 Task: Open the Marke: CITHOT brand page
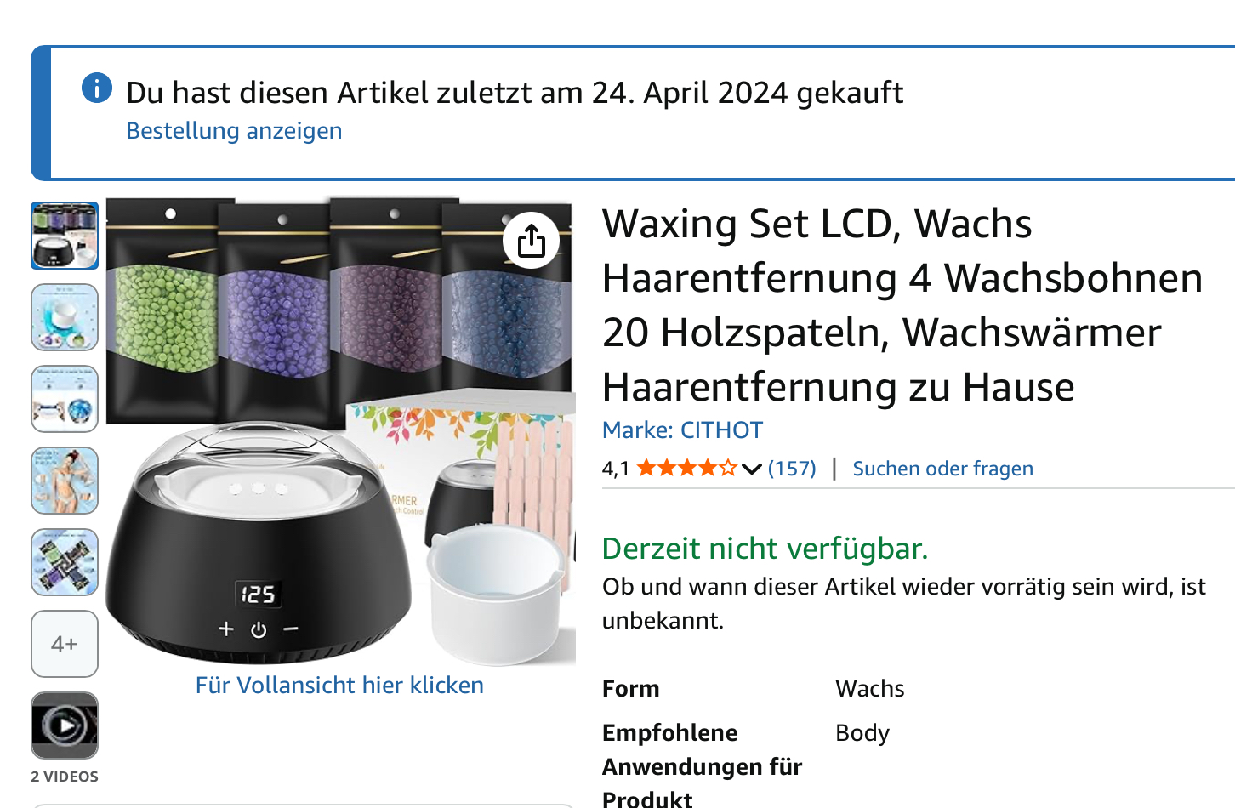click(682, 430)
